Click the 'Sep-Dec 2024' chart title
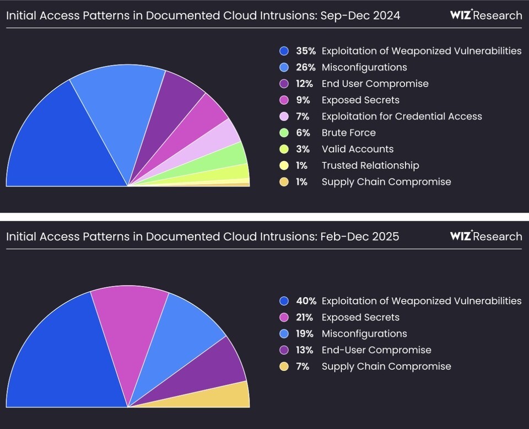 [203, 16]
